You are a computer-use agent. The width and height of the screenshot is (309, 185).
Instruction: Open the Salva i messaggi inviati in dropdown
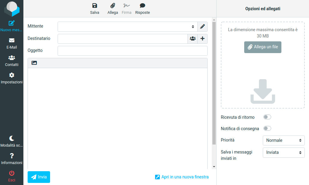point(283,152)
